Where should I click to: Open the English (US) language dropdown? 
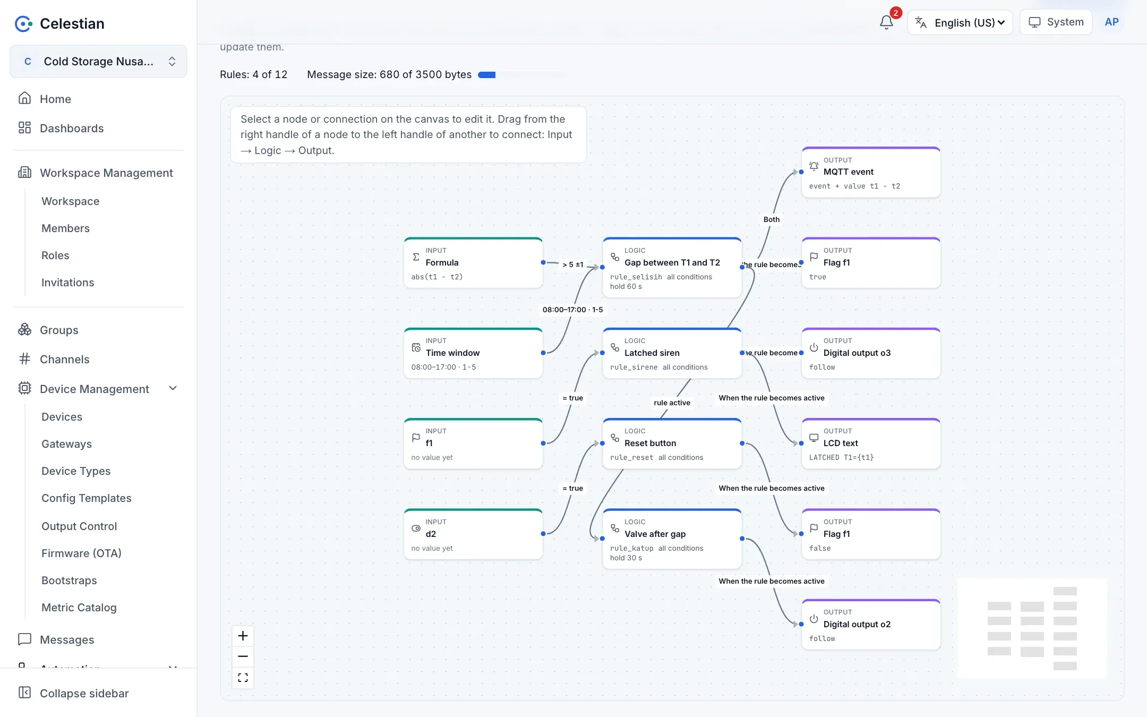[x=960, y=22]
